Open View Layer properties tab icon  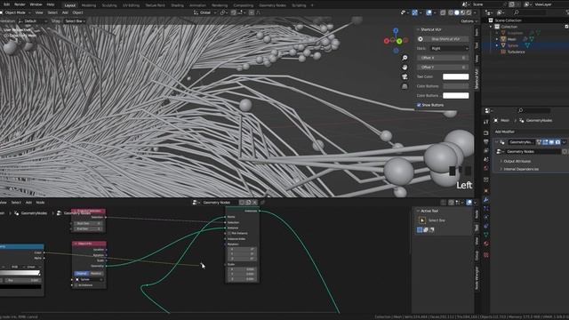click(x=486, y=150)
